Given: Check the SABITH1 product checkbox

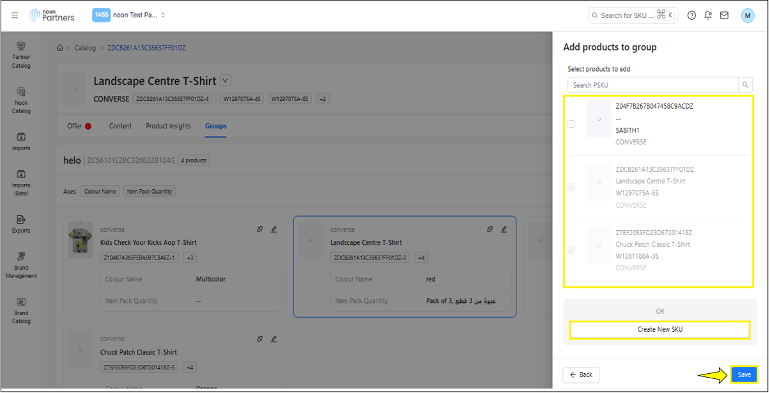Looking at the screenshot, I should coord(571,124).
